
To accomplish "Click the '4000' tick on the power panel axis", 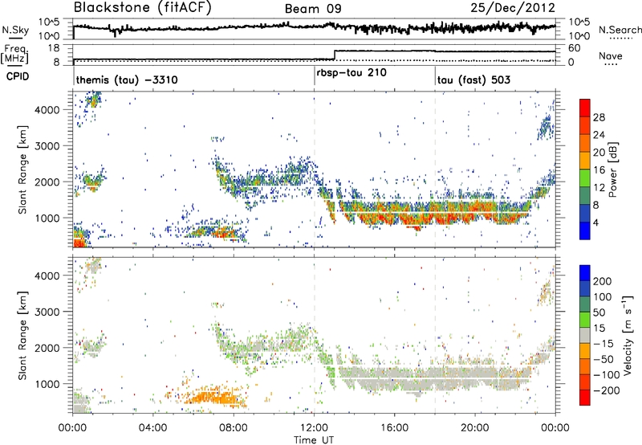I will tap(47, 110).
